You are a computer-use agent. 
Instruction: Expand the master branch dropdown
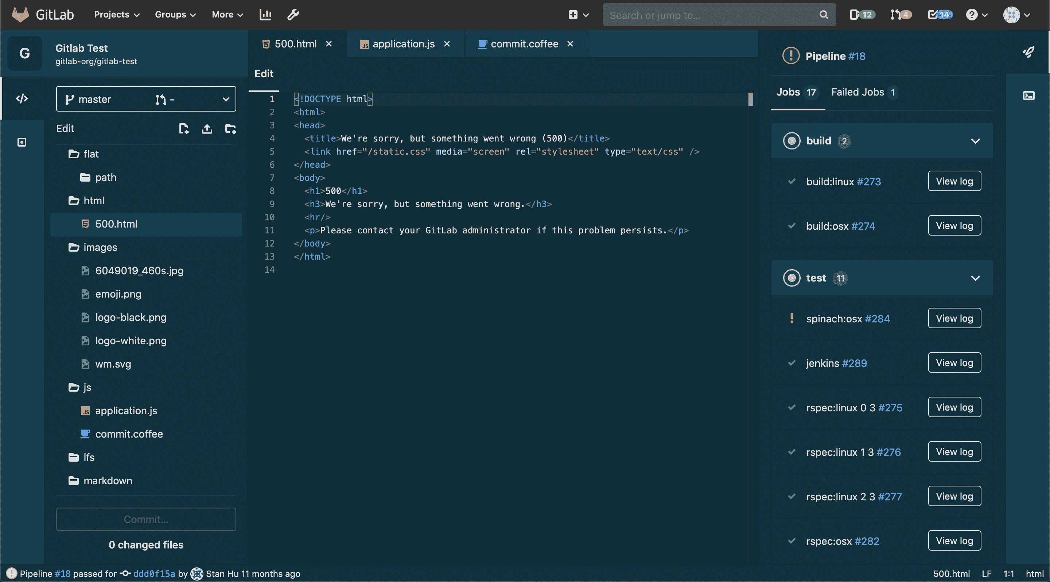[226, 98]
